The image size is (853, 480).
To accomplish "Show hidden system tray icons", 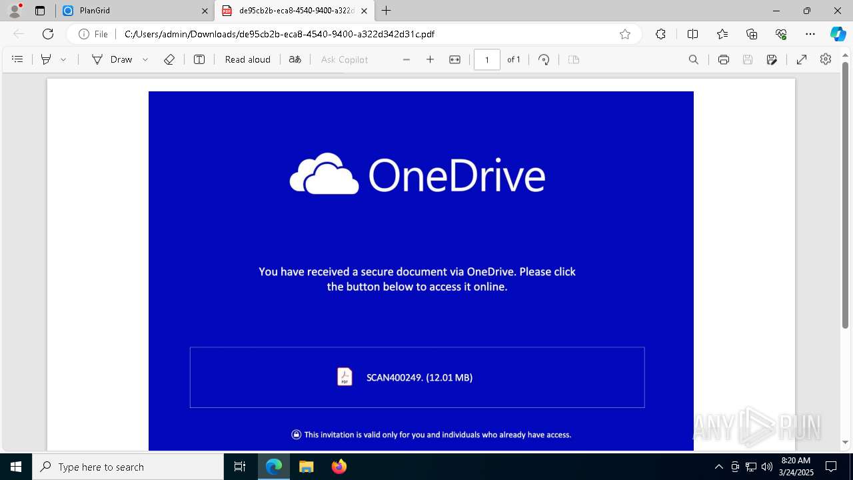I will (719, 467).
